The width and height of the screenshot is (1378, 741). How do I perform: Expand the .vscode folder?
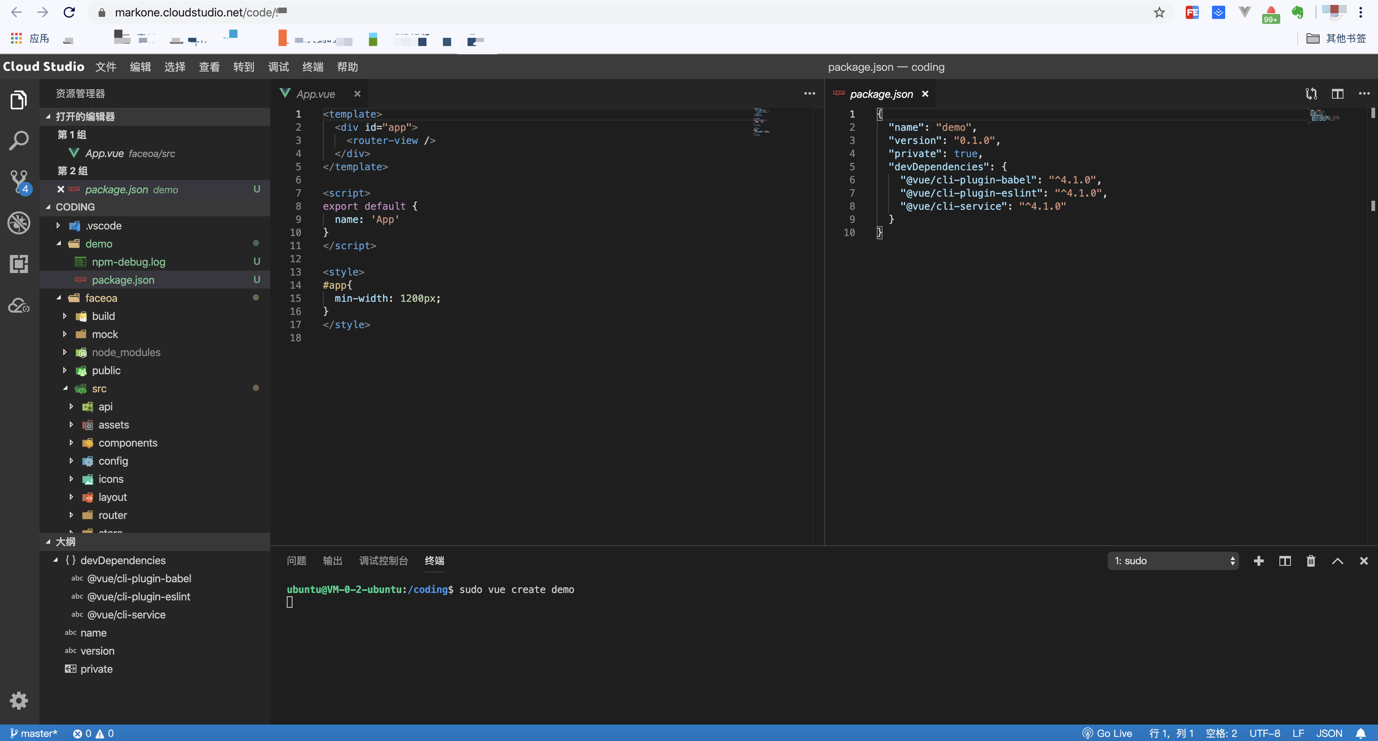click(x=58, y=225)
